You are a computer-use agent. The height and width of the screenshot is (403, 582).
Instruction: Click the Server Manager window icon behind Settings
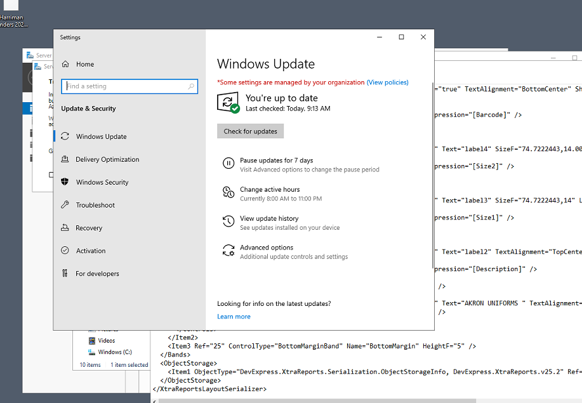click(30, 55)
